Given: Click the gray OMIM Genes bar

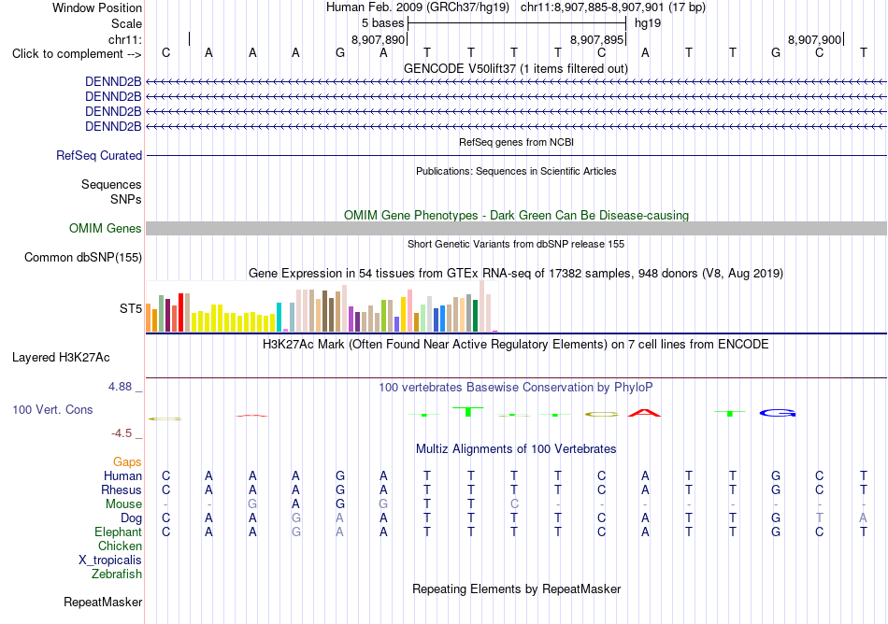Looking at the screenshot, I should [x=516, y=228].
